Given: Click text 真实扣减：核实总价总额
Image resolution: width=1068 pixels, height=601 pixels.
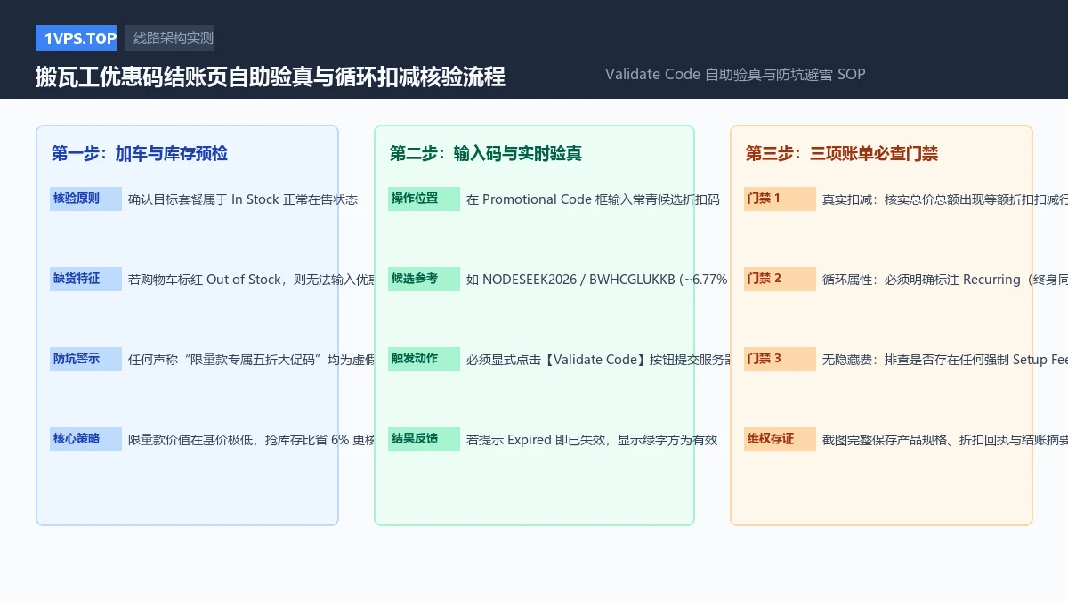Looking at the screenshot, I should tap(945, 199).
